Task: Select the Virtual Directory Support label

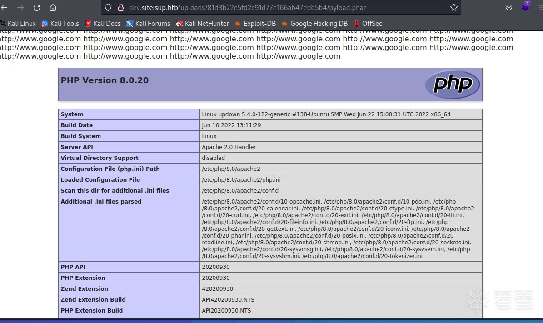Action: coord(100,158)
